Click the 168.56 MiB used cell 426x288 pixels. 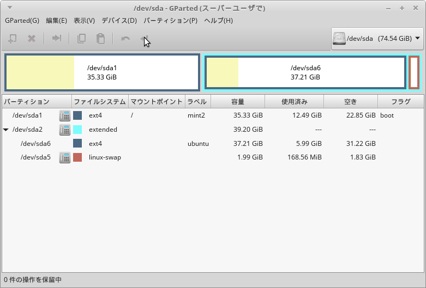click(304, 157)
